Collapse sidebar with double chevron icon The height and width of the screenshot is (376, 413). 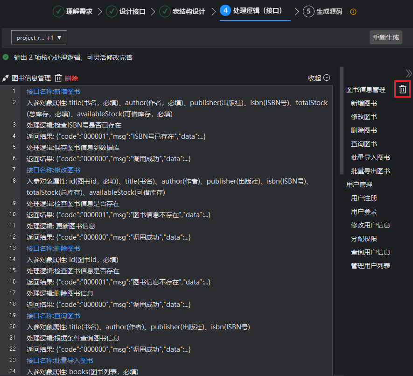tap(409, 73)
